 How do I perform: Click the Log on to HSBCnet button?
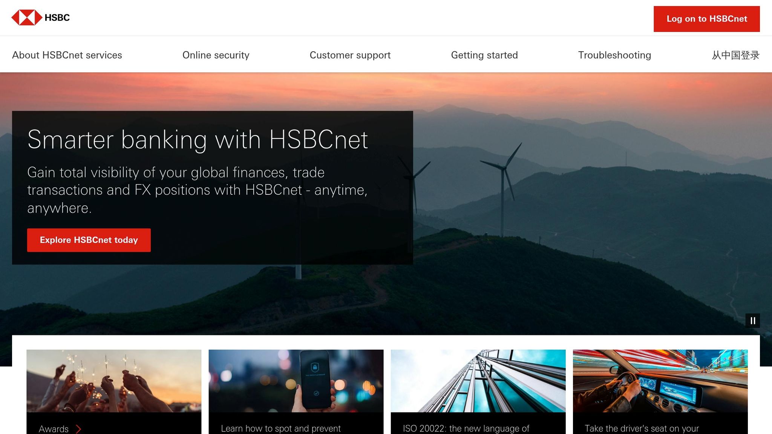707,19
